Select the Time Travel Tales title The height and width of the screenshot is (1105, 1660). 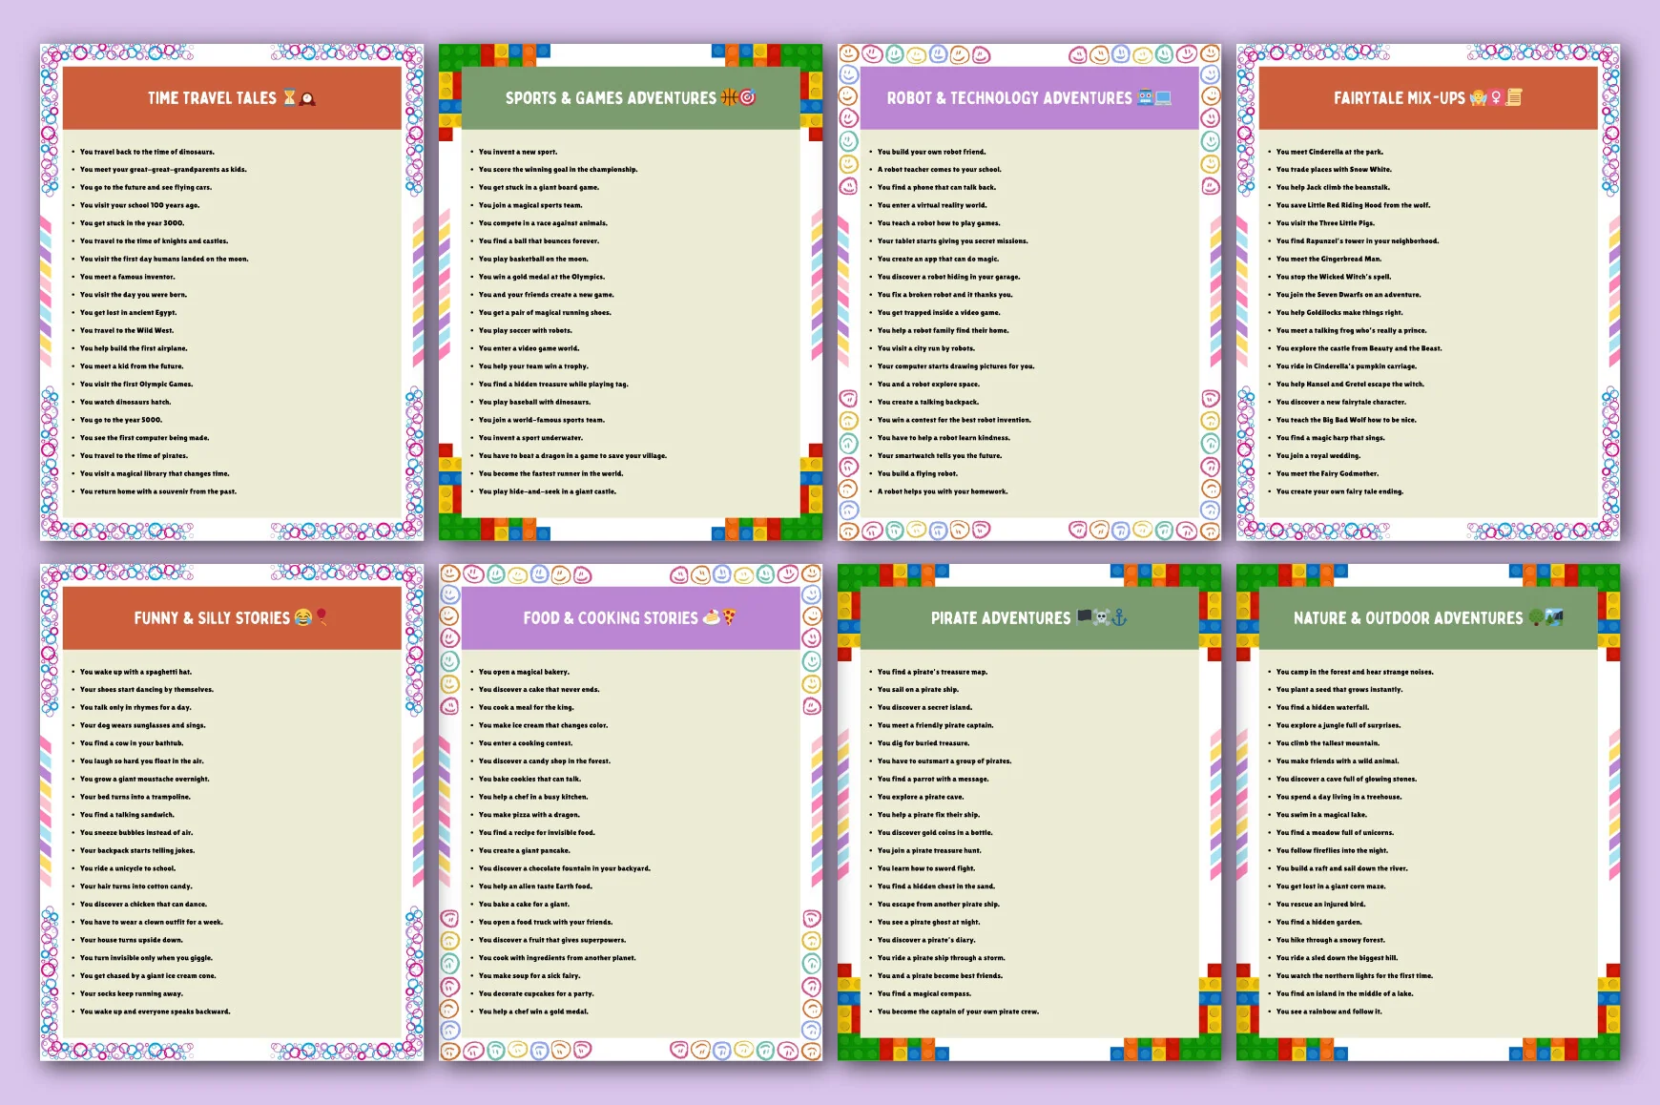tap(212, 98)
